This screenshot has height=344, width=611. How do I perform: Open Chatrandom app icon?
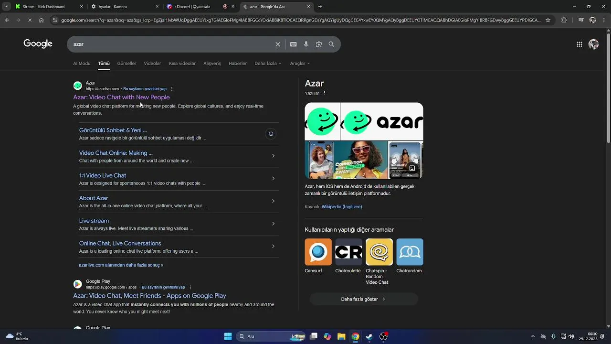click(x=410, y=252)
